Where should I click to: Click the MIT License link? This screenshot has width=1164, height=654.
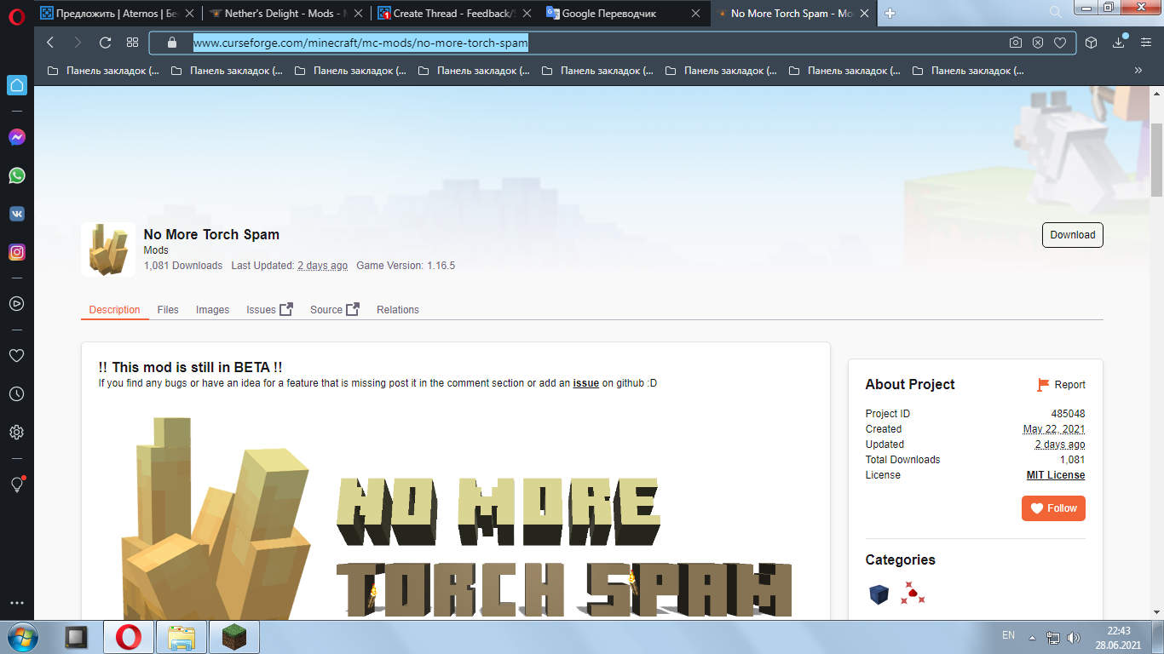tap(1056, 475)
